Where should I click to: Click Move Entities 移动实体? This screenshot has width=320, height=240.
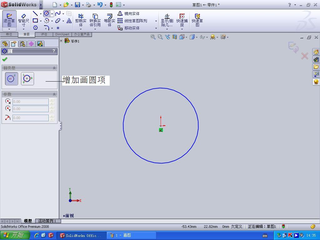[128, 28]
